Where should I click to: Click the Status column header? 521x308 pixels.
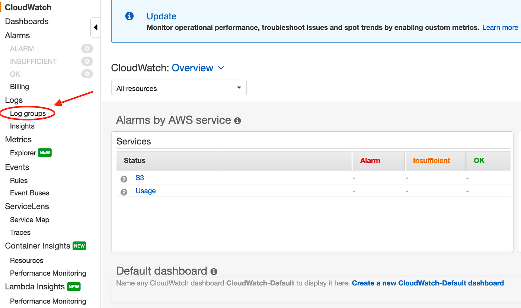(135, 161)
